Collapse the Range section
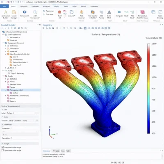 coord(2,143)
